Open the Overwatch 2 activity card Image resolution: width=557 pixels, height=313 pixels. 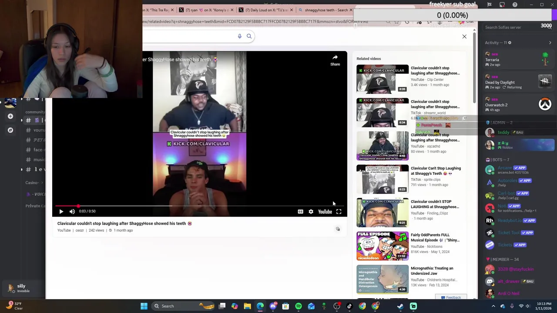518,105
